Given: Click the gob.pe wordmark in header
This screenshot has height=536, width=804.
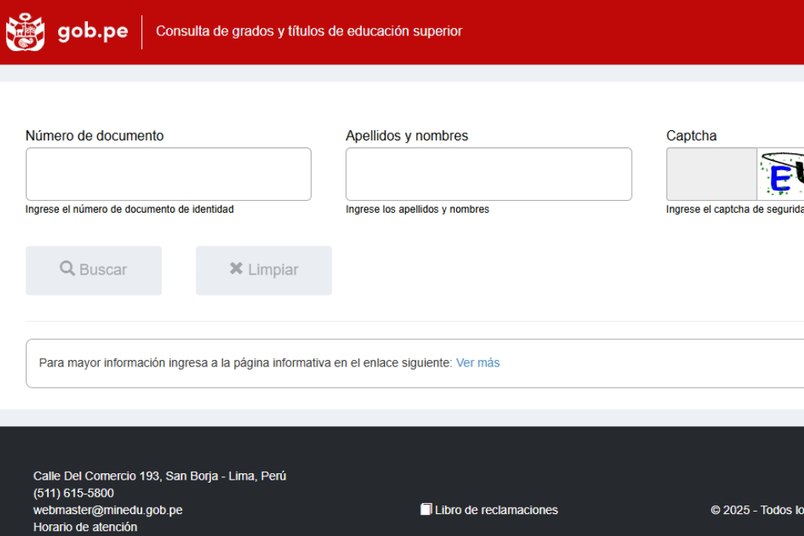Looking at the screenshot, I should [x=93, y=31].
